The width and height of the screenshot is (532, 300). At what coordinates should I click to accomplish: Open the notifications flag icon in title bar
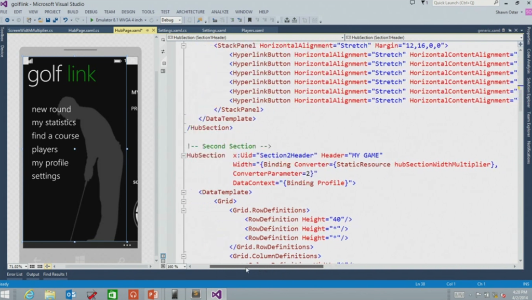point(424,3)
